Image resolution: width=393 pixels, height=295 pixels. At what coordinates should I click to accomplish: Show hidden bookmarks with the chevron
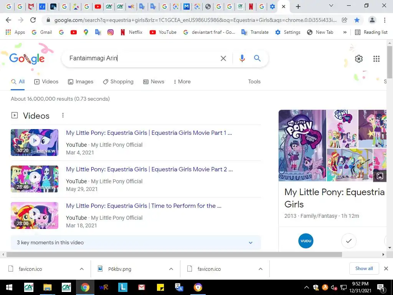[x=345, y=32]
